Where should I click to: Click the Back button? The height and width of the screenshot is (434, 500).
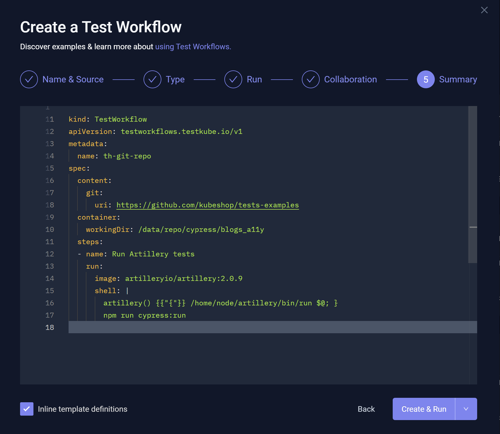coord(366,409)
